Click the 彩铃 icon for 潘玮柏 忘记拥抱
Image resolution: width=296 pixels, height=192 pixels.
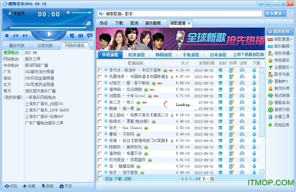[x=220, y=89]
